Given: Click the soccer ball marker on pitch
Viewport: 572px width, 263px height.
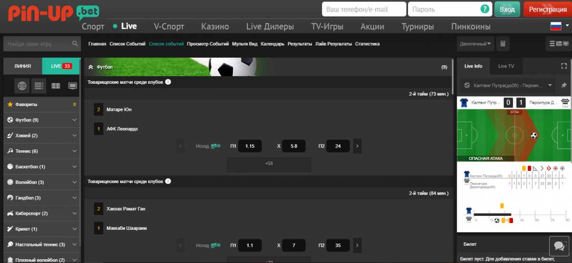Looking at the screenshot, I should point(534,136).
